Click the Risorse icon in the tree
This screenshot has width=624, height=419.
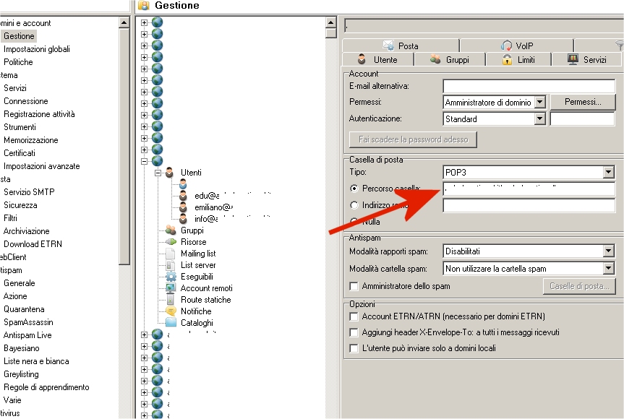click(x=171, y=242)
